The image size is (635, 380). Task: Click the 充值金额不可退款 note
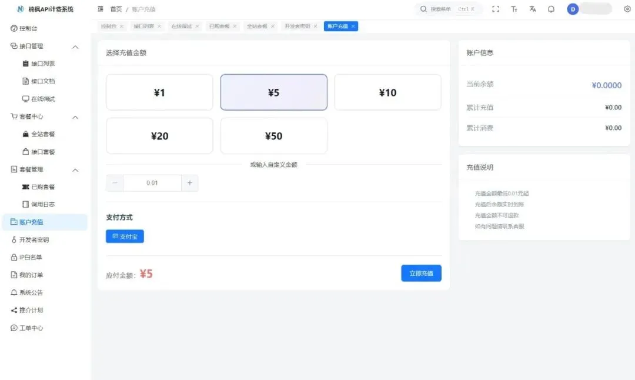pyautogui.click(x=496, y=215)
